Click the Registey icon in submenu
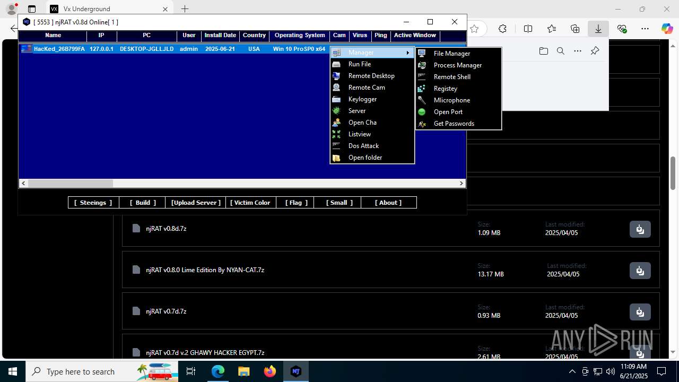Image resolution: width=679 pixels, height=382 pixels. [x=422, y=89]
